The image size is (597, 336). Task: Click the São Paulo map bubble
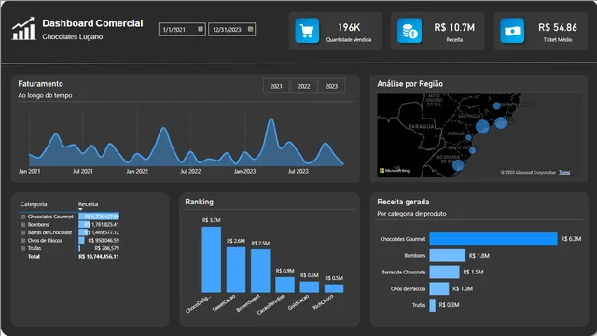tap(482, 127)
